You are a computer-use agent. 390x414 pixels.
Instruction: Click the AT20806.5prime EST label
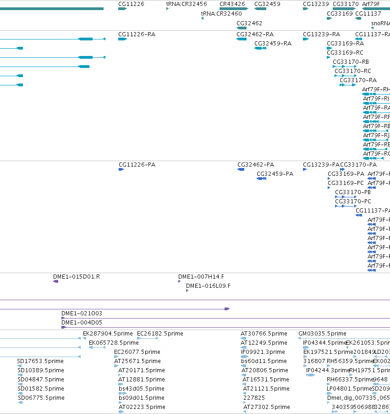point(265,370)
